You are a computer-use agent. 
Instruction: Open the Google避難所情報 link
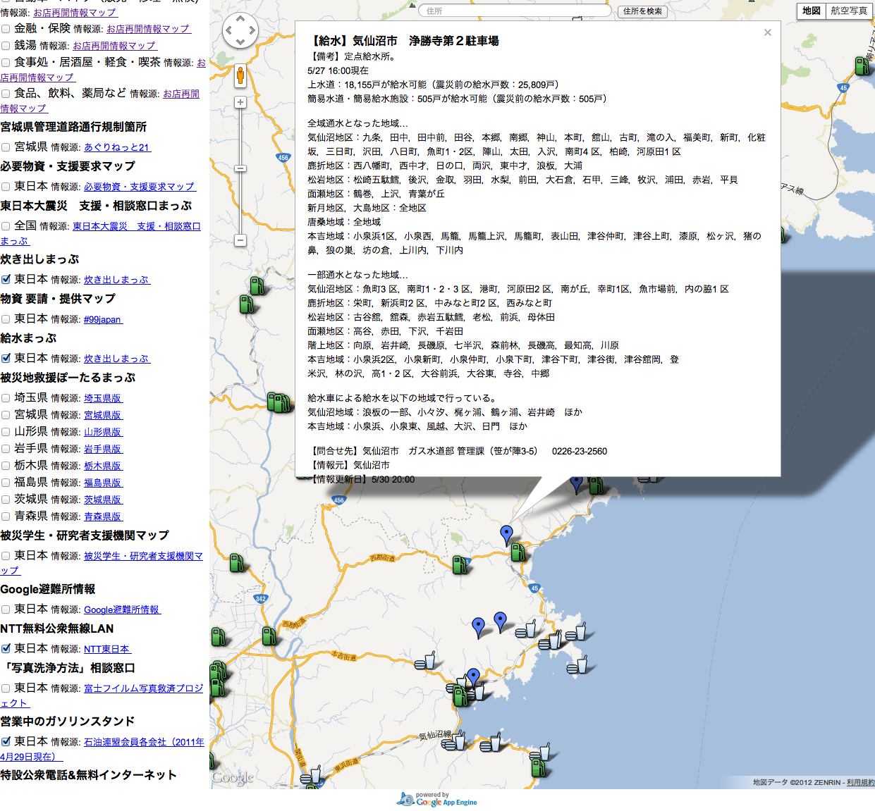point(122,609)
